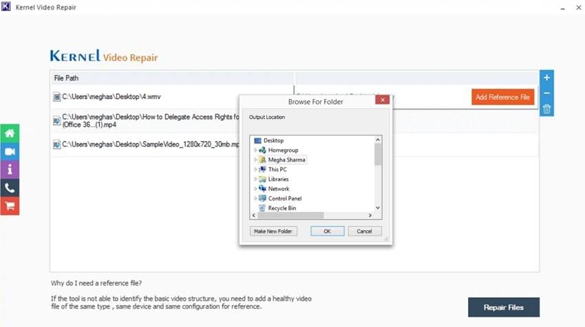This screenshot has width=585, height=327.
Task: Expand the Network node arrow
Action: tap(255, 189)
